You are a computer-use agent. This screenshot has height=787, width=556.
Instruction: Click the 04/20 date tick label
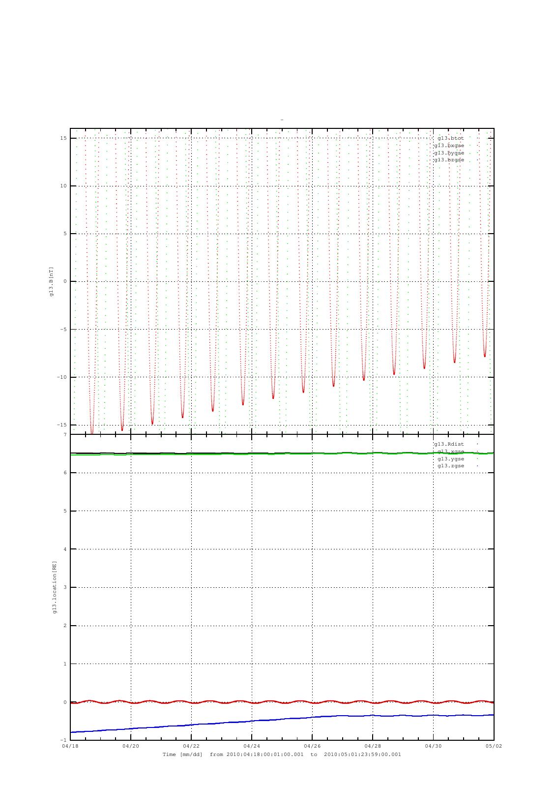coord(130,746)
